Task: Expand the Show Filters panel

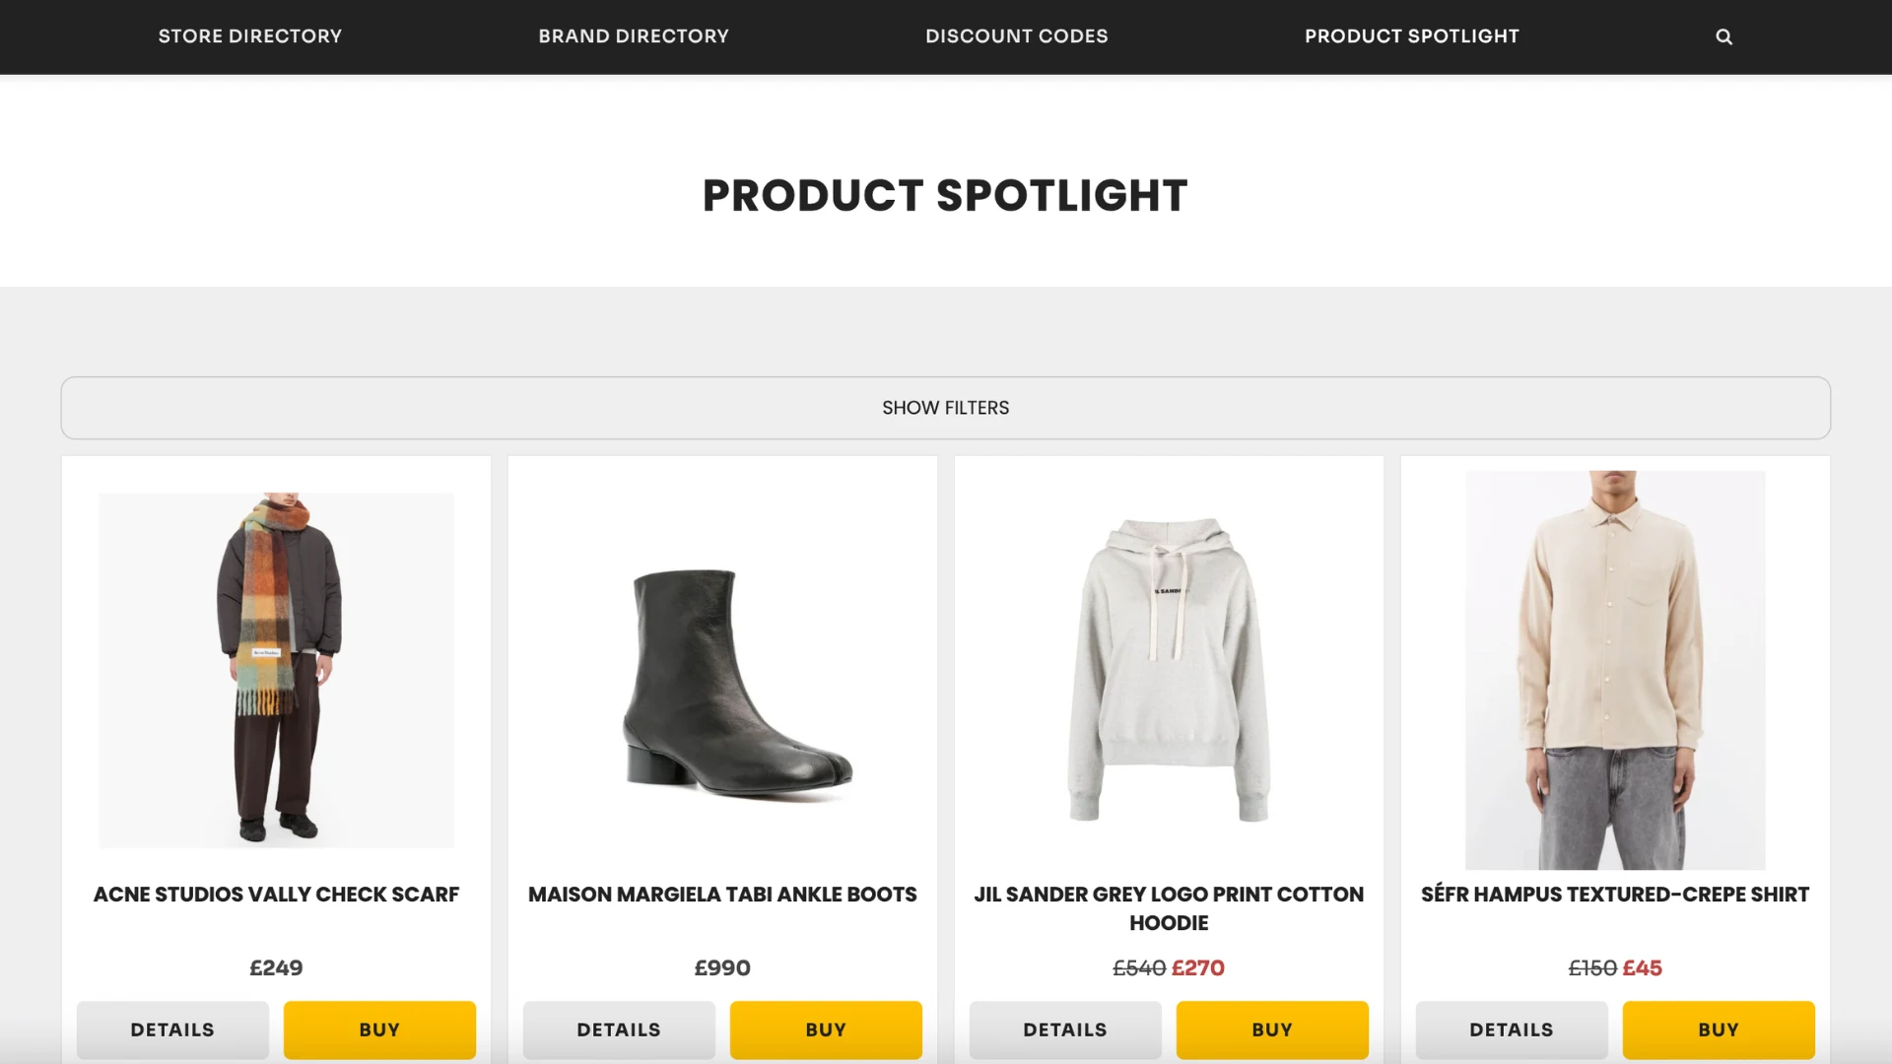Action: point(946,408)
